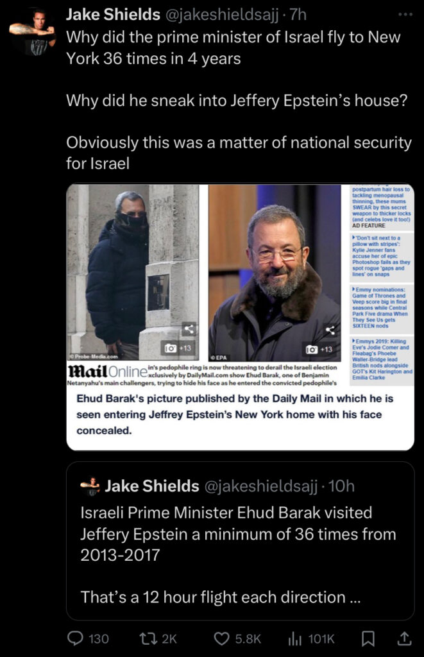This screenshot has width=424, height=657.
Task: Open the @jakeshieldsajj handle in main tweet
Action: click(222, 15)
